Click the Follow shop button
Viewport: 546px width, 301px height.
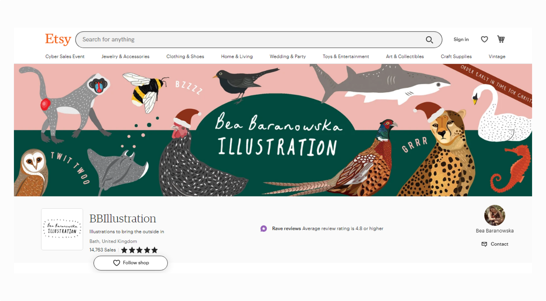coord(130,263)
